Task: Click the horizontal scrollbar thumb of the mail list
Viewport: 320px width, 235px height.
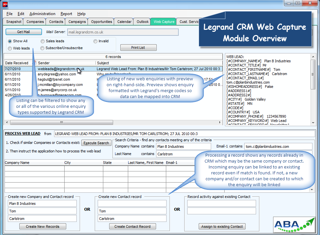Action: 62,122
